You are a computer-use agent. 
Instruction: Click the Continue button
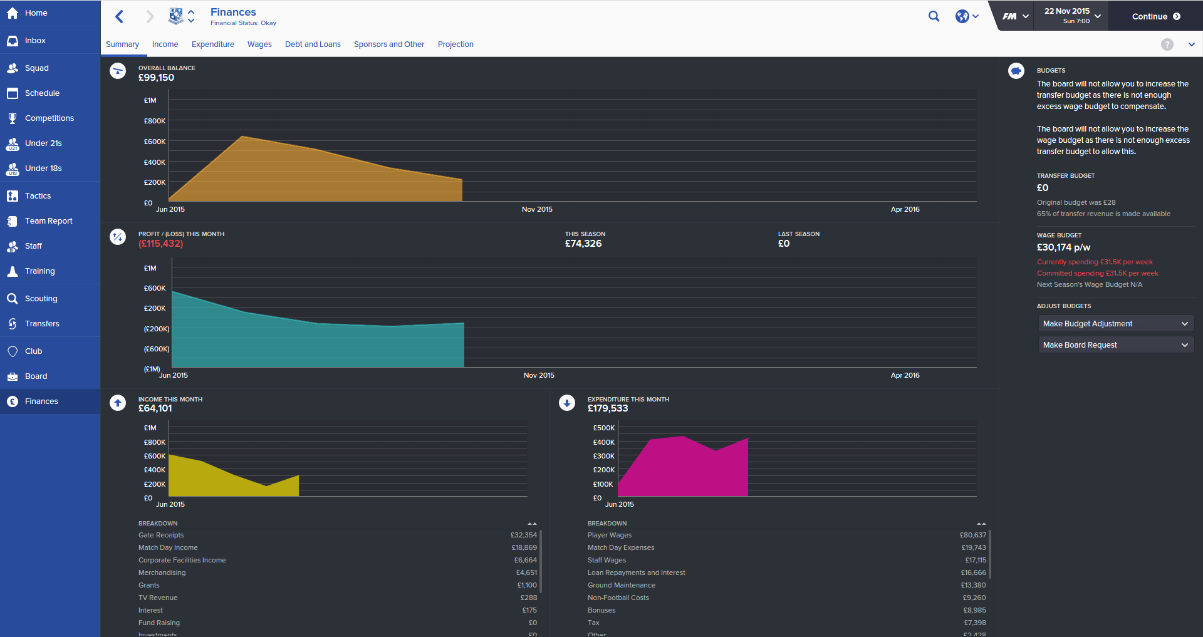[1156, 16]
